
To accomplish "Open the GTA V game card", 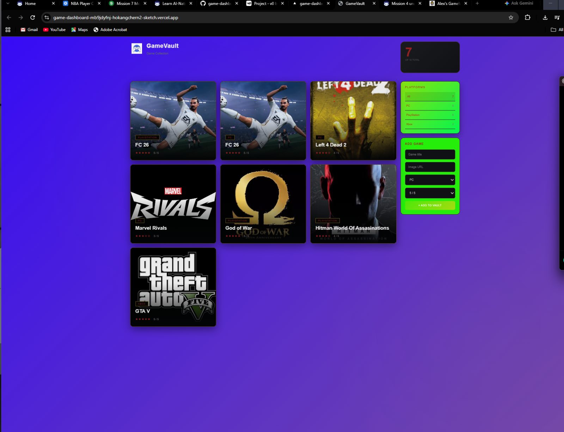I will [x=173, y=287].
